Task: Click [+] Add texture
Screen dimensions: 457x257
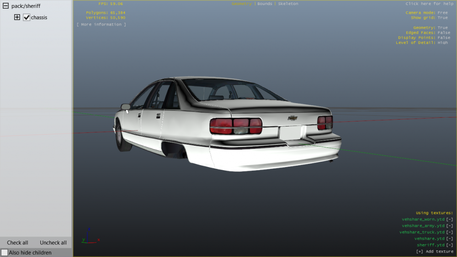Action: (435, 252)
